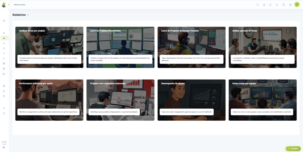This screenshot has height=152, width=303.
Task: Open Projetos com orçamento estourado report
Action: coord(120,100)
